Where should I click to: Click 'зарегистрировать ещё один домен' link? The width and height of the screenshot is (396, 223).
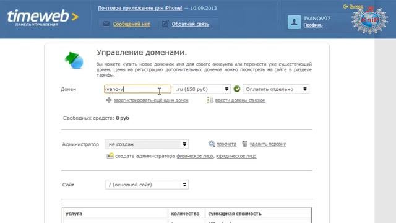click(x=151, y=100)
